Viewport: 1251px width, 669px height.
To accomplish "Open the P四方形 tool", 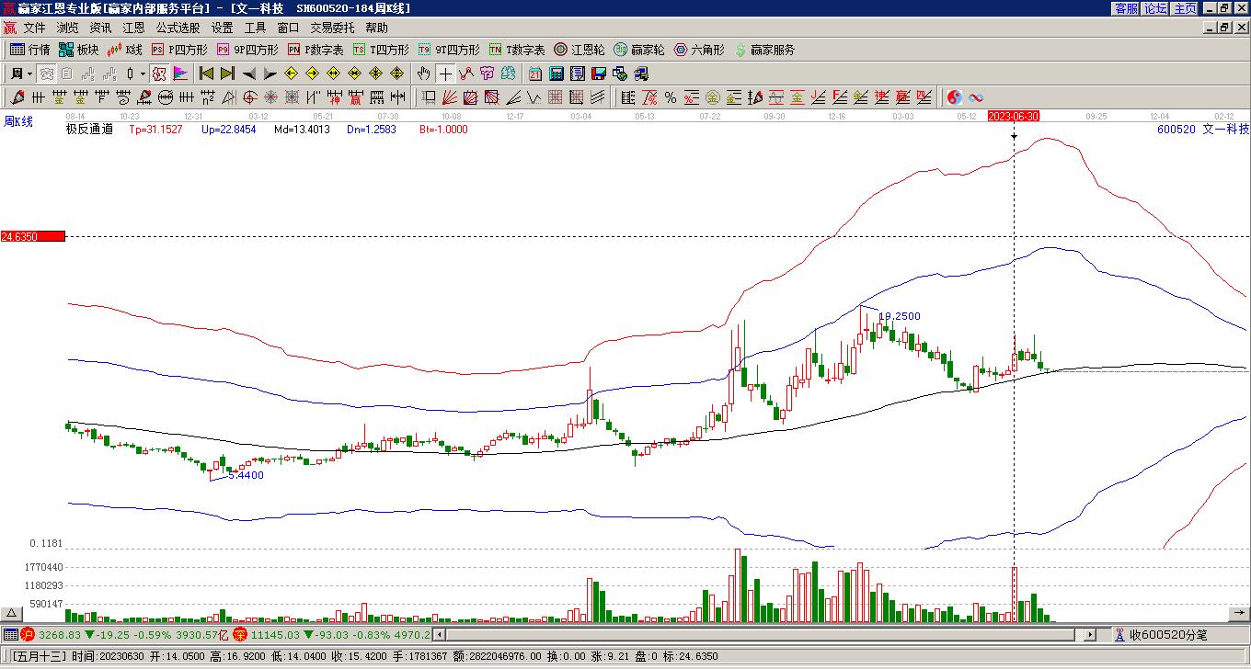I will pyautogui.click(x=180, y=50).
